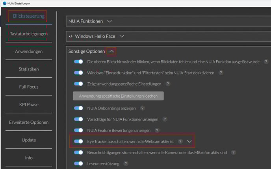Go to the Anwendungen tab
The height and width of the screenshot is (169, 271).
pos(29,52)
